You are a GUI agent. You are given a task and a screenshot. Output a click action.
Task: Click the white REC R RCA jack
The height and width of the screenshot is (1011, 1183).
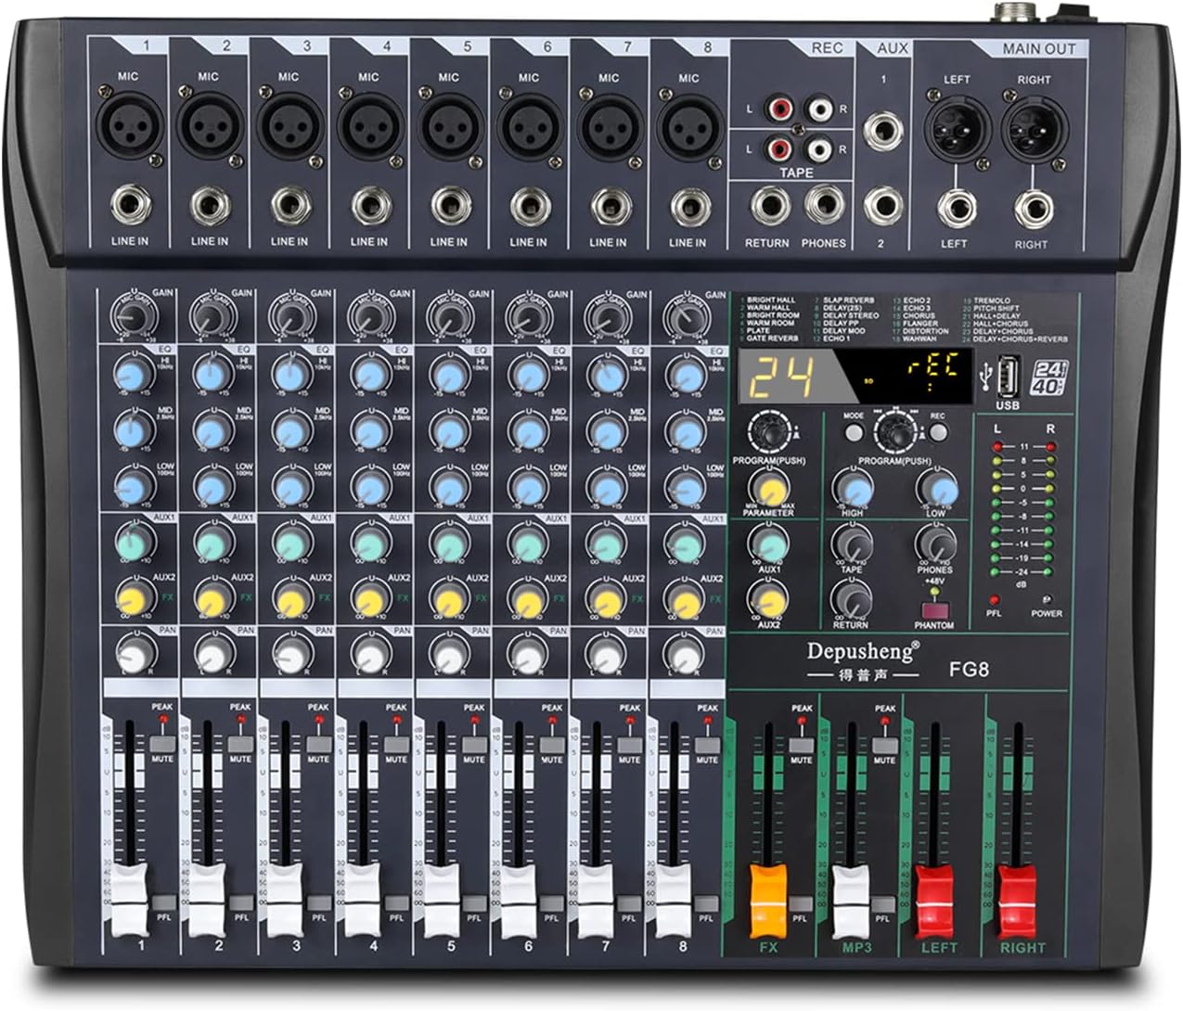point(820,110)
